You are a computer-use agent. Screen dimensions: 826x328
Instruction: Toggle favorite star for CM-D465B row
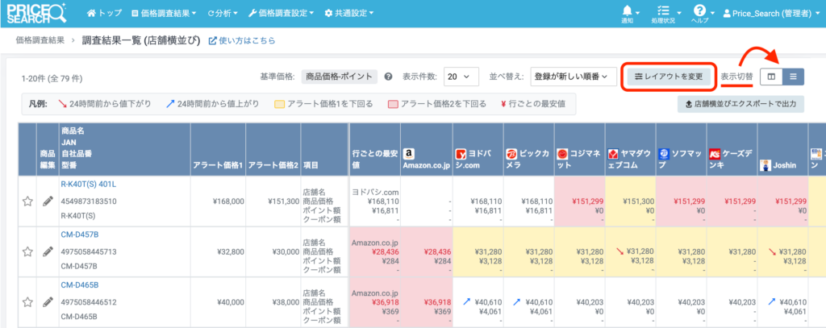pyautogui.click(x=27, y=302)
